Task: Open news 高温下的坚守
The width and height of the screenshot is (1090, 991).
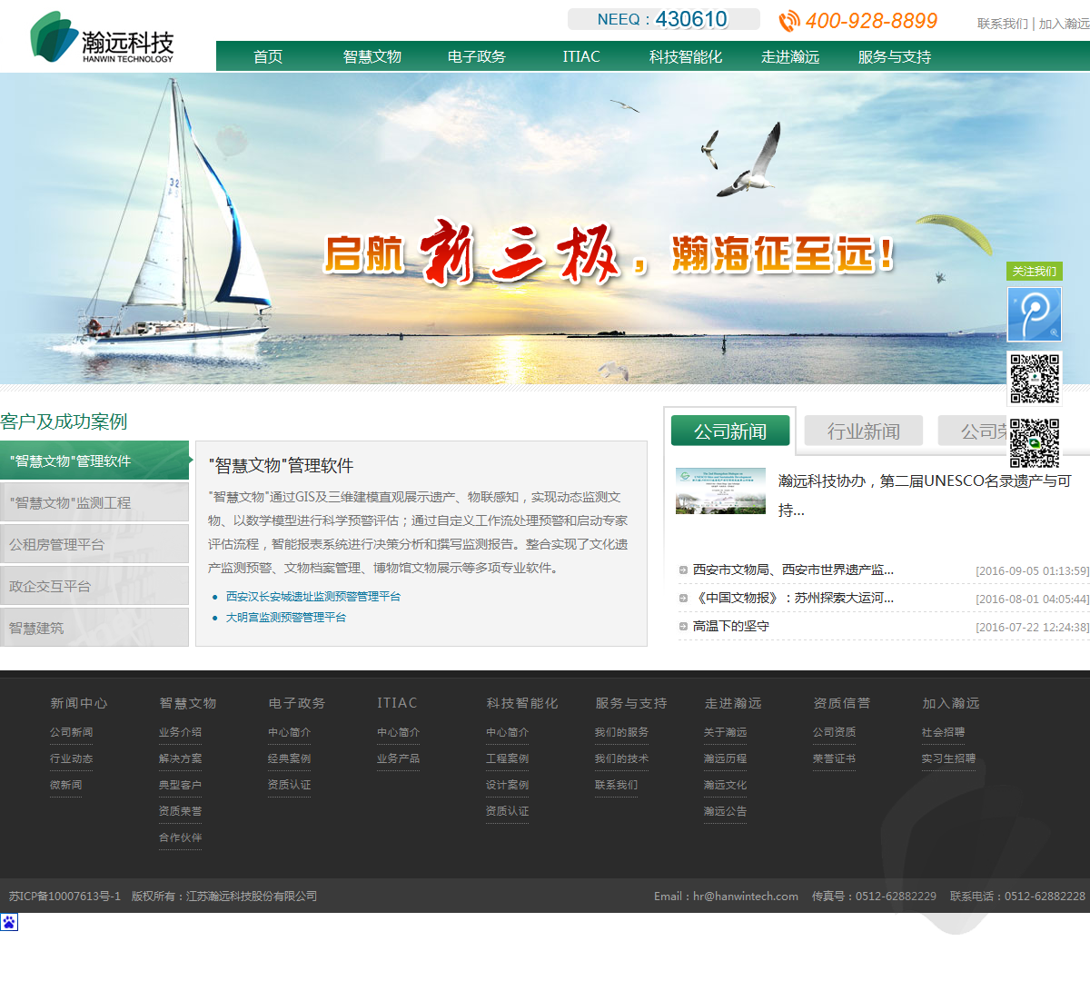Action: point(731,627)
